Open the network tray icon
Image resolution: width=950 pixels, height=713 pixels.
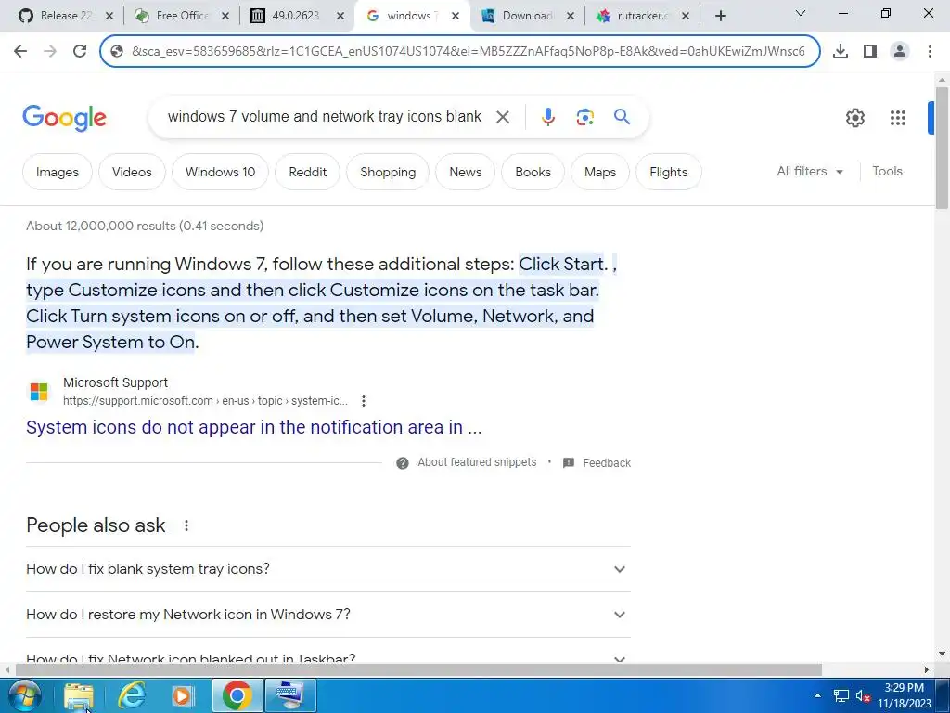pyautogui.click(x=841, y=696)
